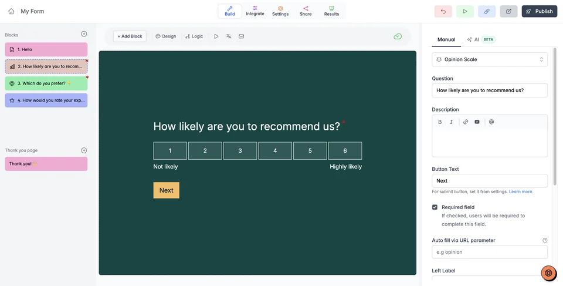Go to home via house icon
563x286 pixels.
pyautogui.click(x=11, y=11)
